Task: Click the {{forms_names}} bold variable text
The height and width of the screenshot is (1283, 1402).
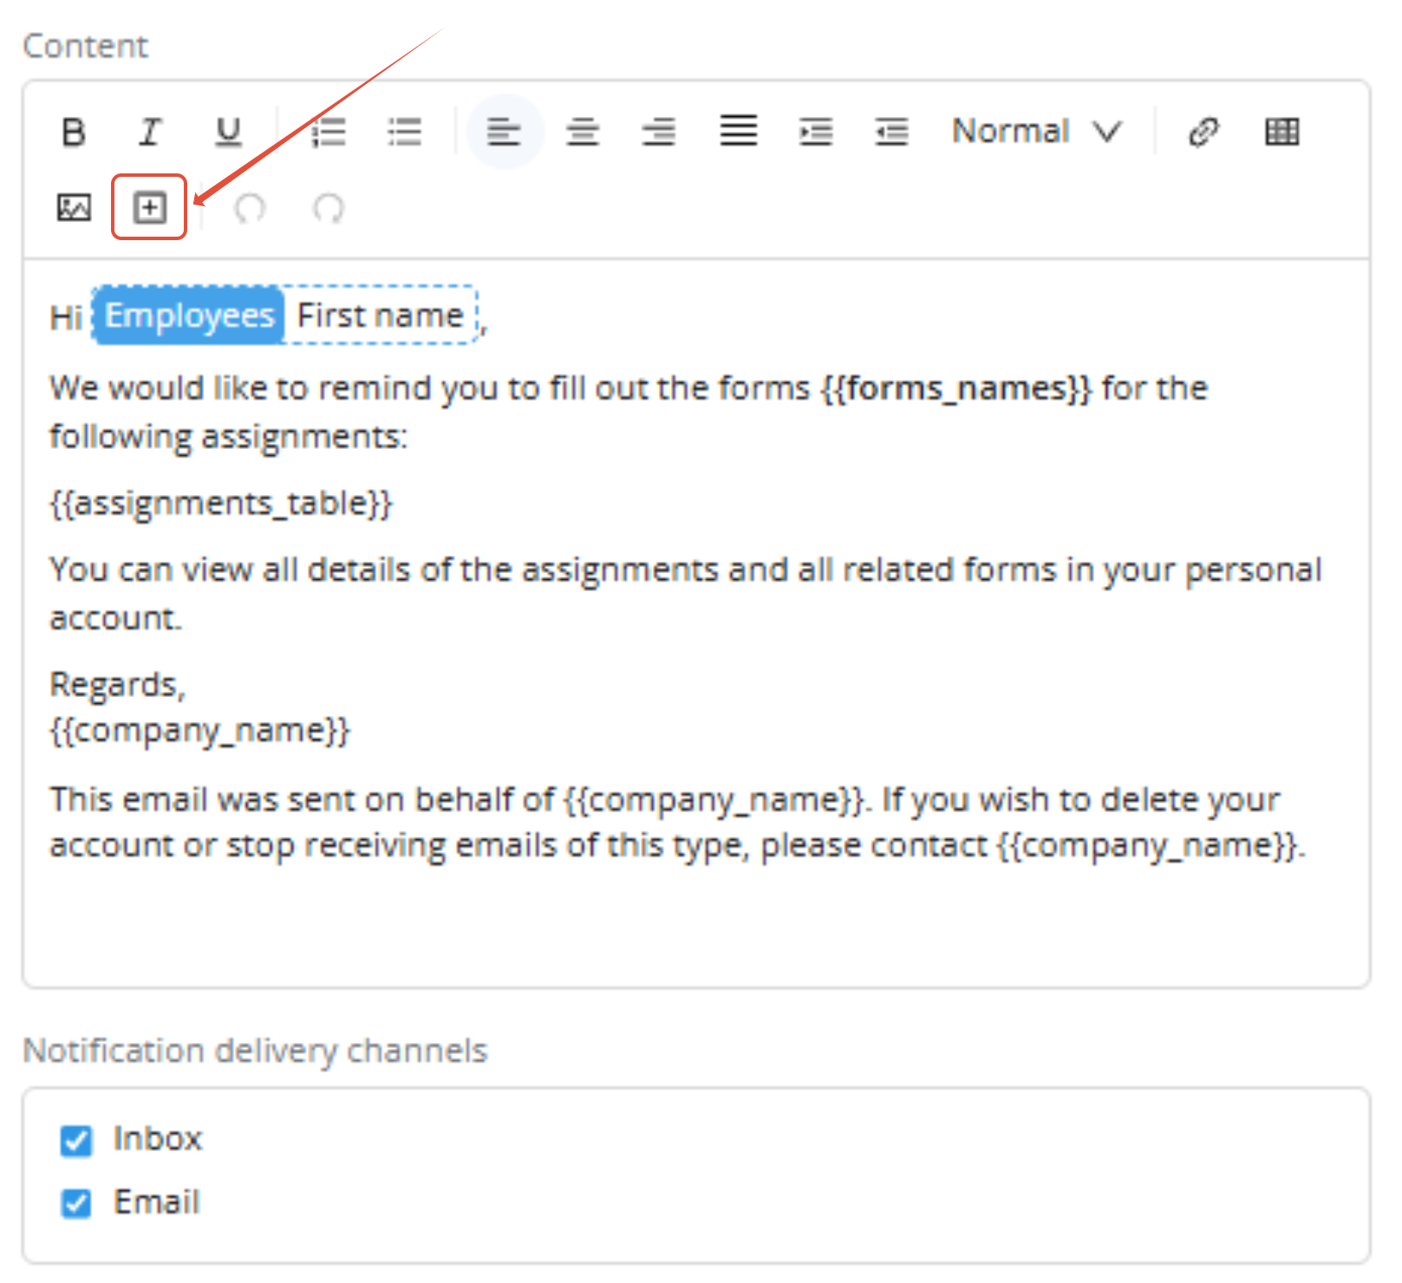Action: pyautogui.click(x=956, y=388)
